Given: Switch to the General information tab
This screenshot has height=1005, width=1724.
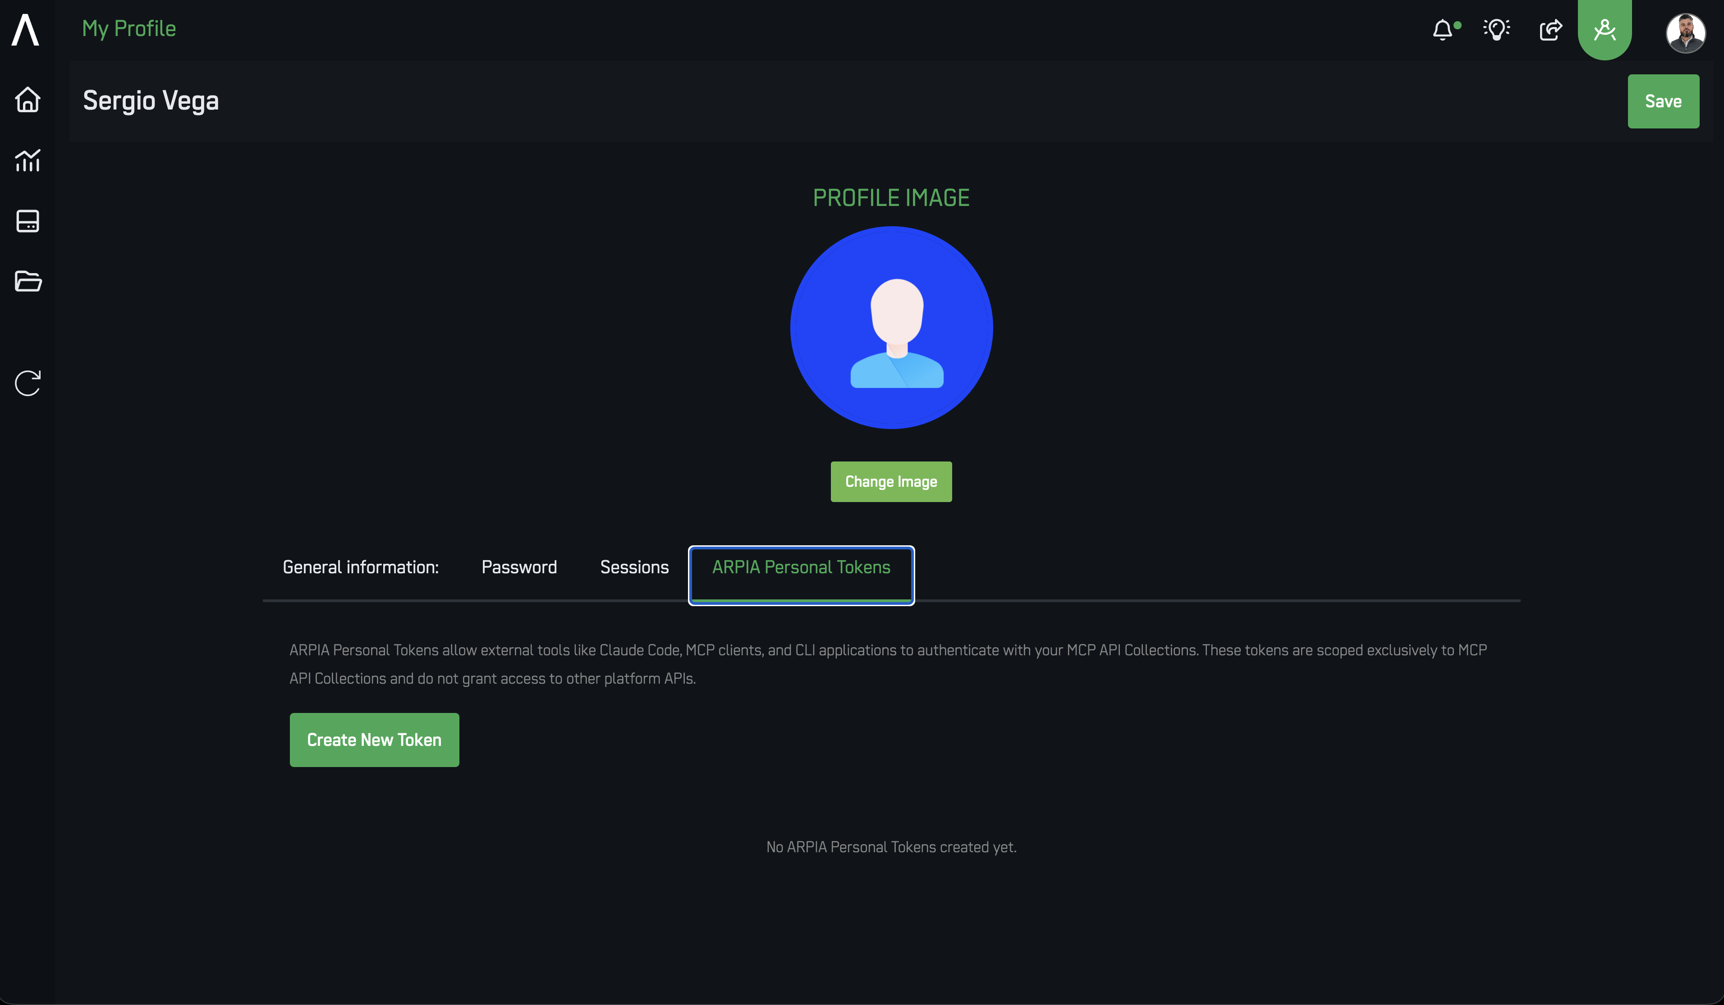Looking at the screenshot, I should 361,567.
